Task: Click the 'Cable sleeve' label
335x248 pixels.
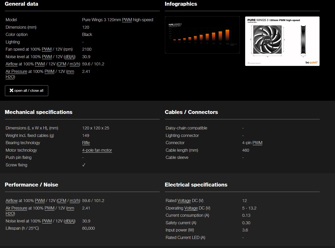Action: pyautogui.click(x=177, y=158)
